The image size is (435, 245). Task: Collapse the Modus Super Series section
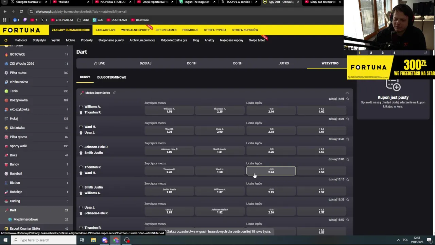pyautogui.click(x=347, y=93)
